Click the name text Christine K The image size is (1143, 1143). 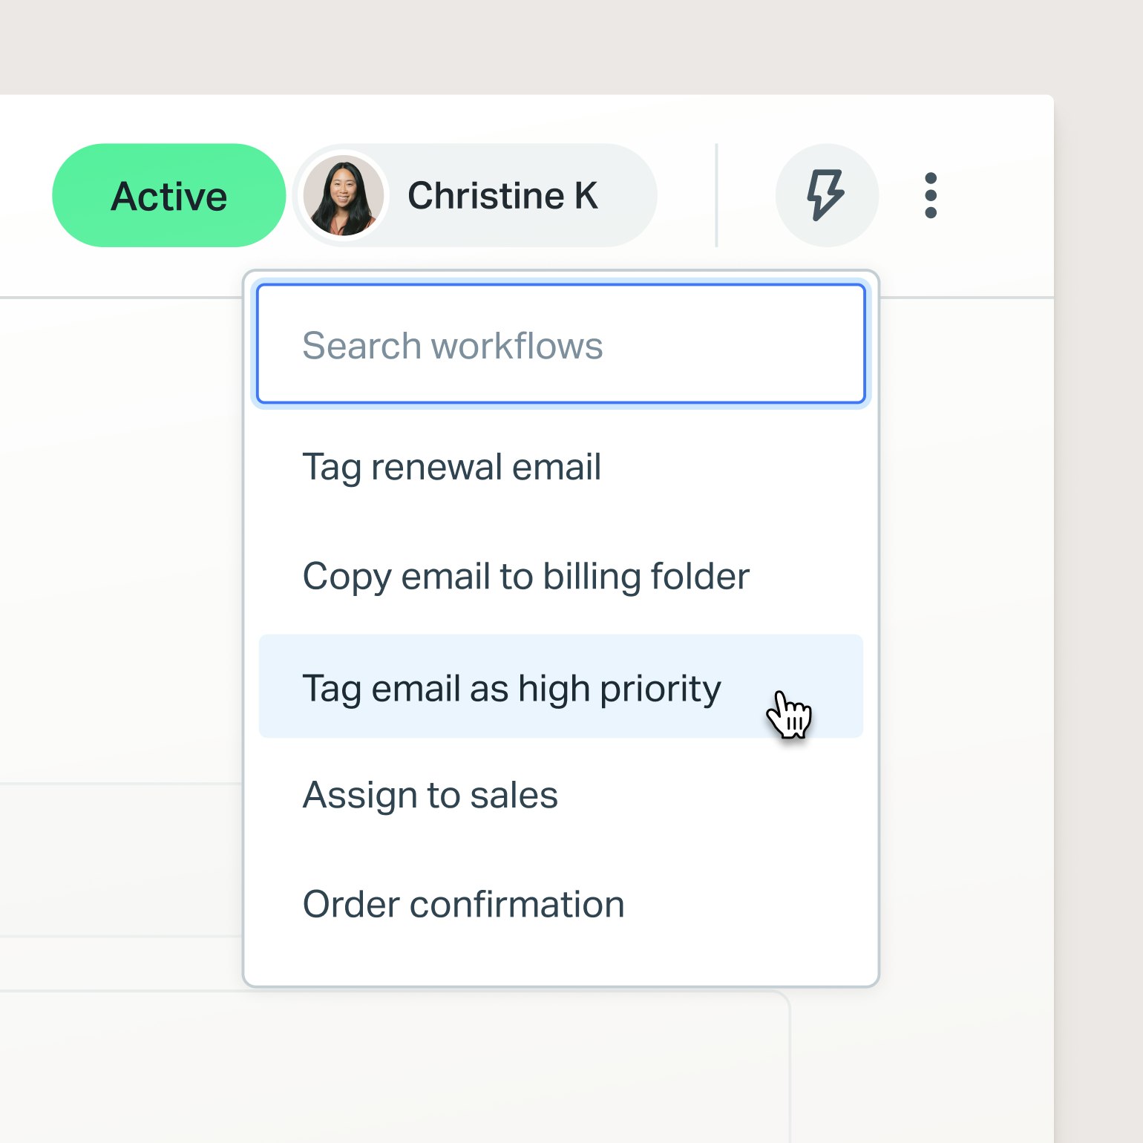tap(502, 196)
